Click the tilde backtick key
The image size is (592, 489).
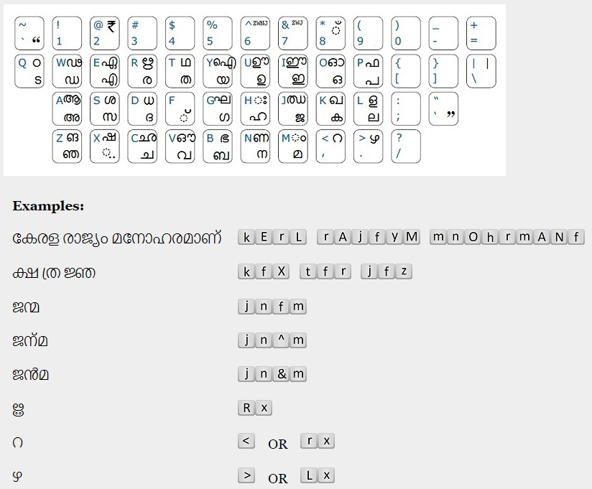[29, 33]
